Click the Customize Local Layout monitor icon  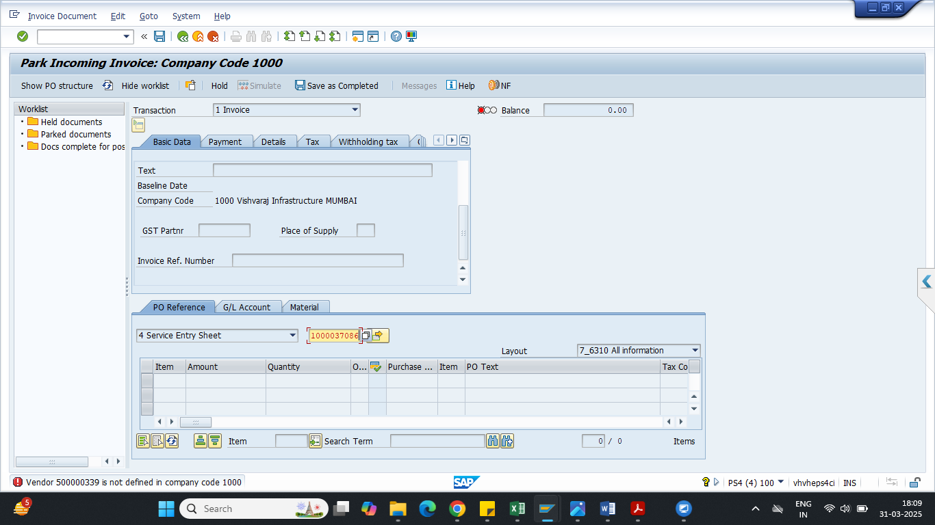tap(411, 36)
